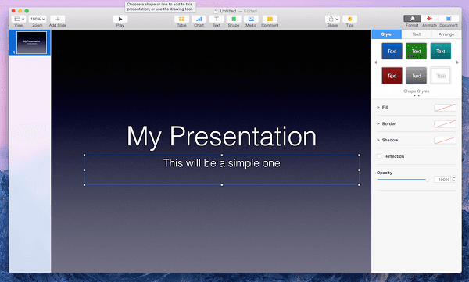This screenshot has width=469, height=282.
Task: Apply the green Text shape style
Action: click(417, 51)
